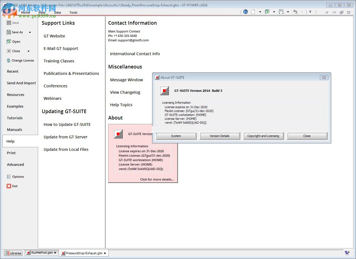This screenshot has width=356, height=259.
Task: Close the PressureDrop-Exhaust.gtm tab
Action: [x=105, y=253]
